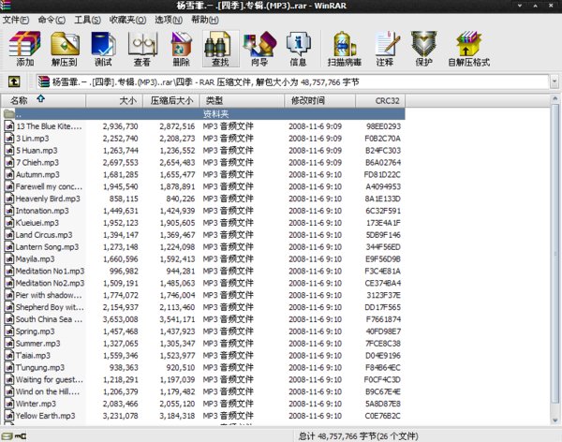562x442 pixels.
Task: Open the 选项(N) menu
Action: click(x=169, y=20)
